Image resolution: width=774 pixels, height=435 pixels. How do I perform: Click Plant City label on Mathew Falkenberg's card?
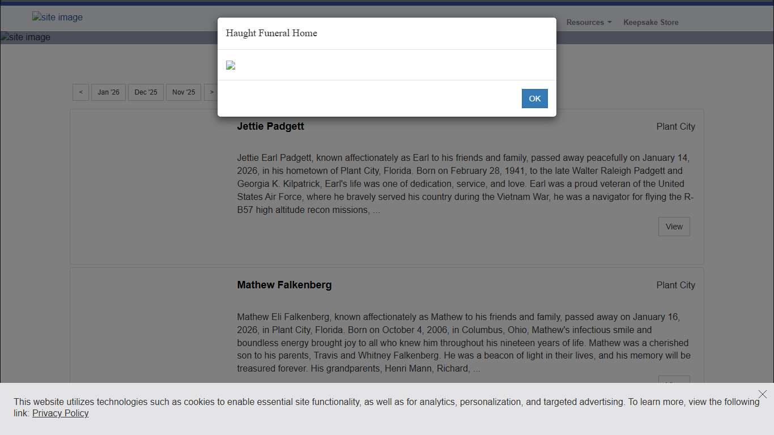point(675,285)
